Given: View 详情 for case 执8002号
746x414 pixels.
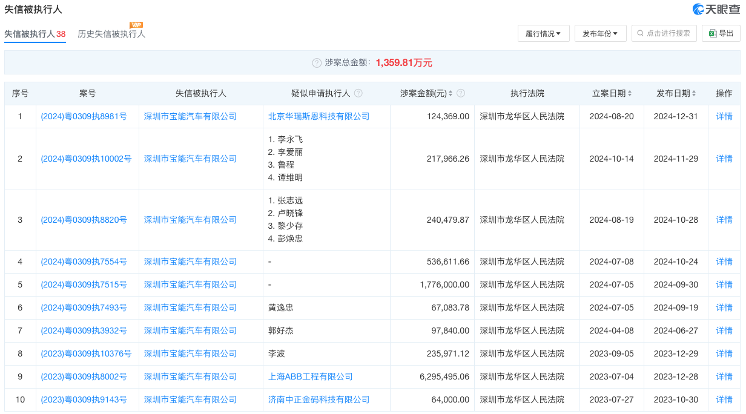Looking at the screenshot, I should 724,376.
